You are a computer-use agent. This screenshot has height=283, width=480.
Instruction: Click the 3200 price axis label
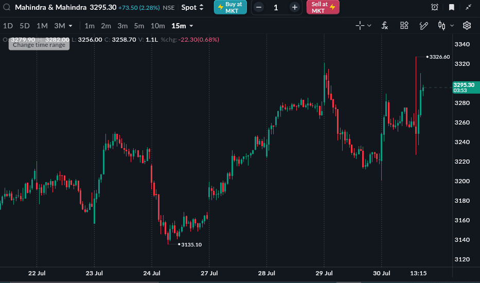point(462,181)
